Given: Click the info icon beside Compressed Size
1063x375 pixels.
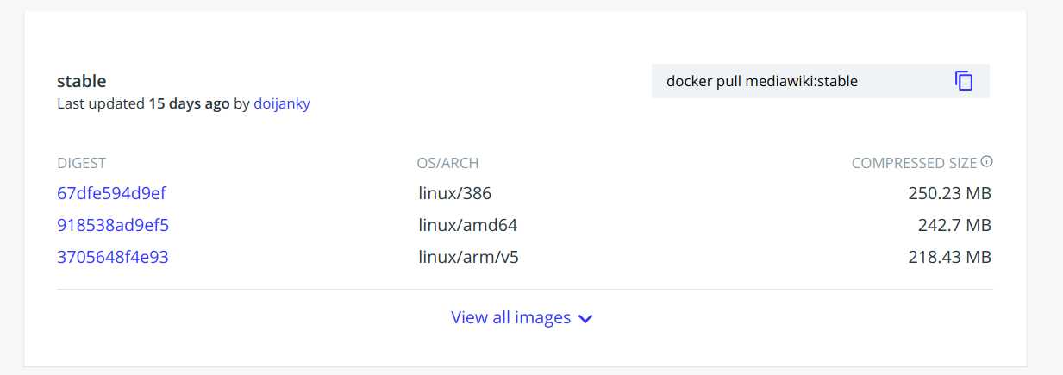Looking at the screenshot, I should click(x=987, y=162).
